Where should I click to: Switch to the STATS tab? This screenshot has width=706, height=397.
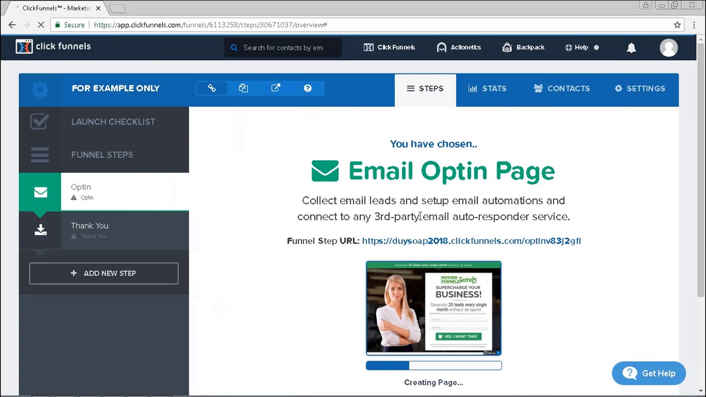pyautogui.click(x=487, y=89)
